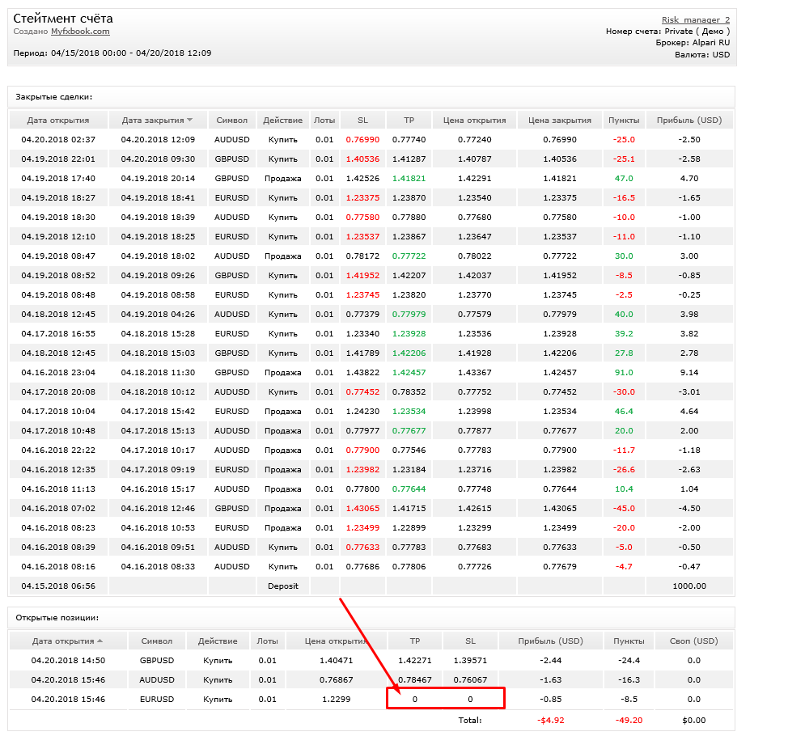The height and width of the screenshot is (736, 805).
Task: Click the open position profit '-2.44'
Action: pyautogui.click(x=550, y=661)
